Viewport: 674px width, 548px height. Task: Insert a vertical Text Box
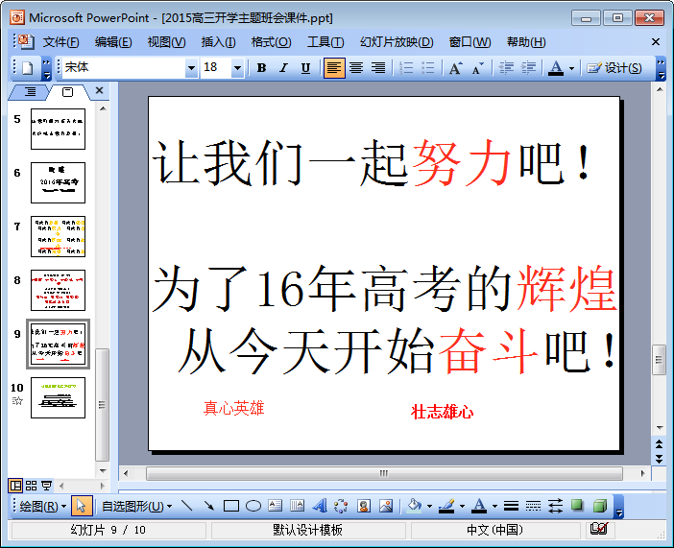point(297,506)
